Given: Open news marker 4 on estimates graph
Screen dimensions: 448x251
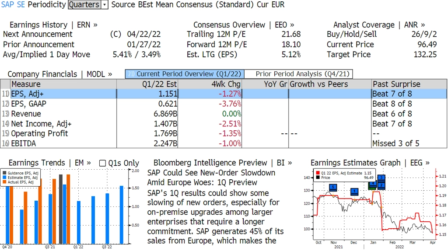Looking at the screenshot, I should (373, 185).
